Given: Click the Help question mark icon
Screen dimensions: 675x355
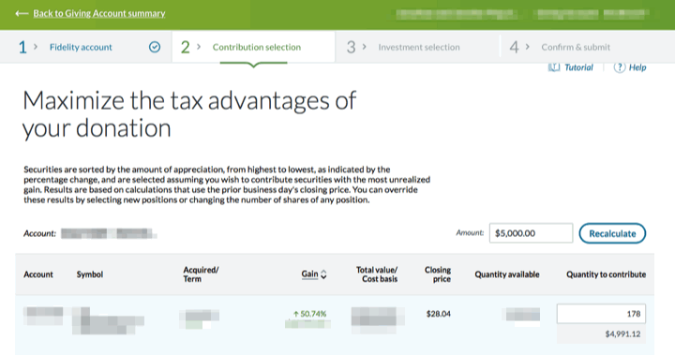Looking at the screenshot, I should tap(619, 67).
